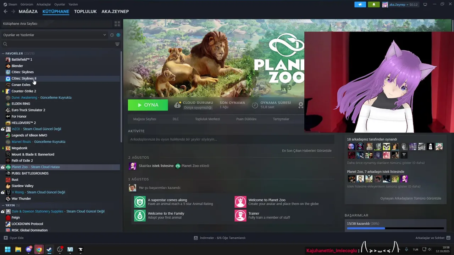
Task: Collapse the FAVORİLER category
Action: coord(3,53)
